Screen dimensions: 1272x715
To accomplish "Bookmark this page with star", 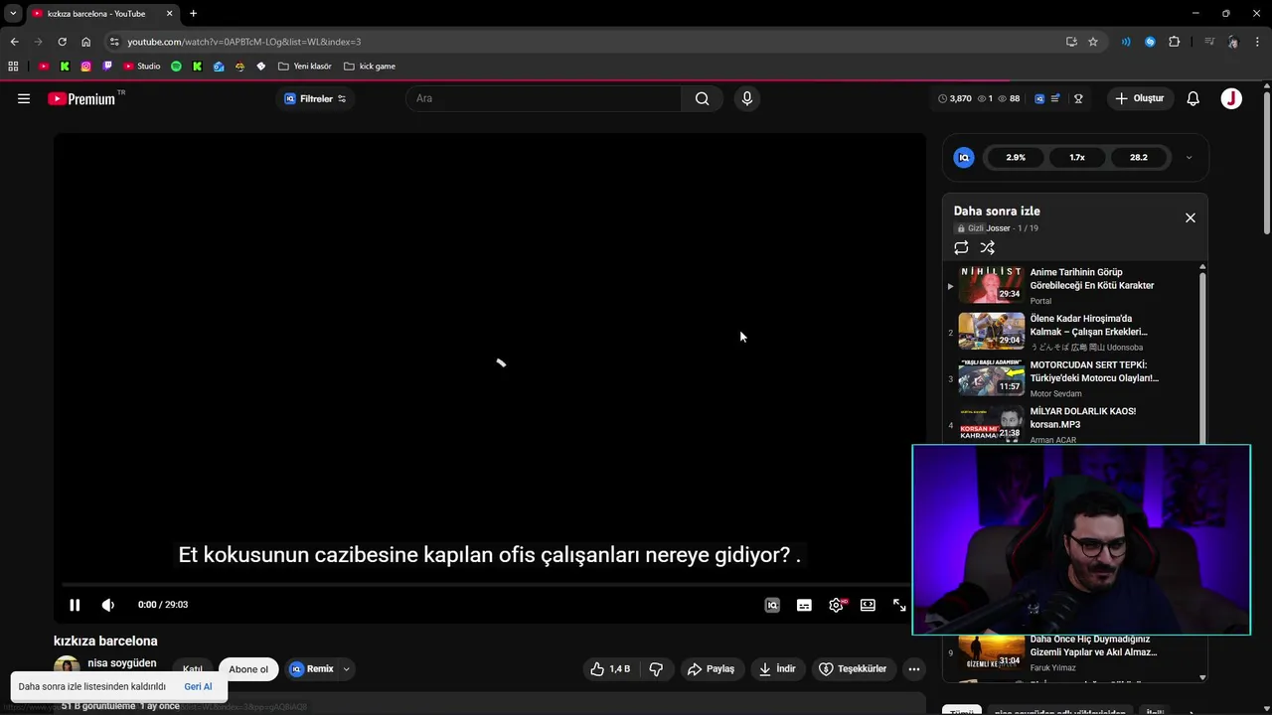I will (1093, 42).
